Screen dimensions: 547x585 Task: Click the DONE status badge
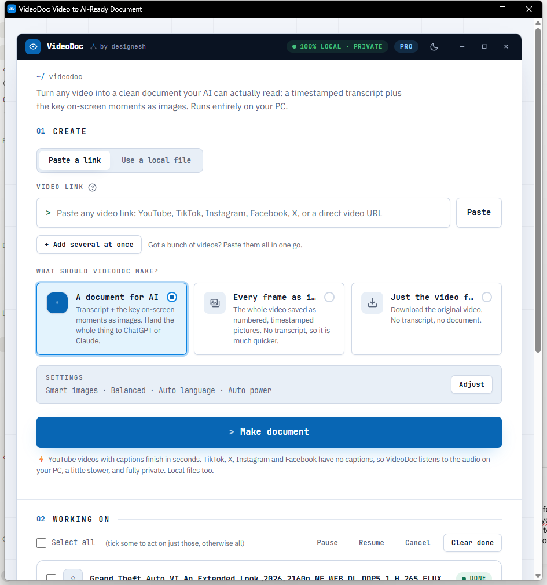pos(473,578)
